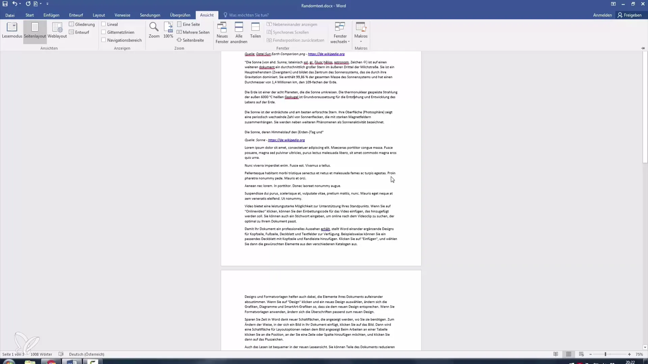648x364 pixels.
Task: Choose Eine Seite zoom option
Action: (188, 24)
